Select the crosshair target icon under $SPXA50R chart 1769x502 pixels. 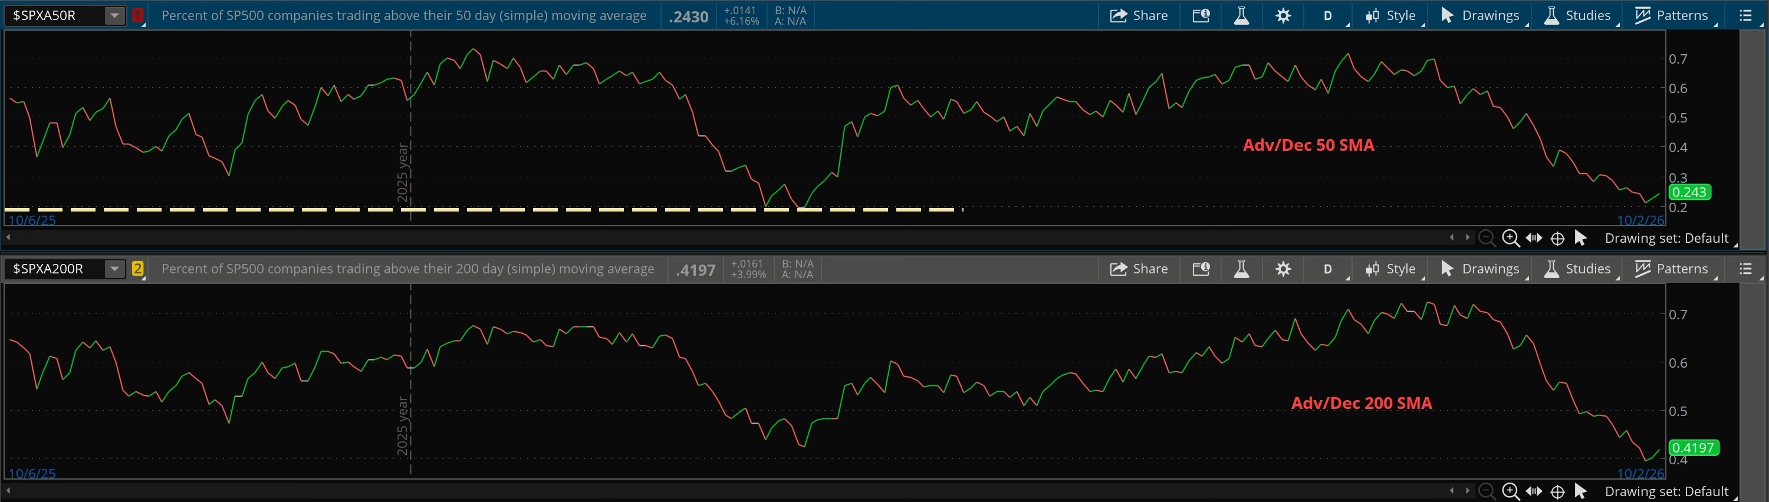(x=1558, y=239)
